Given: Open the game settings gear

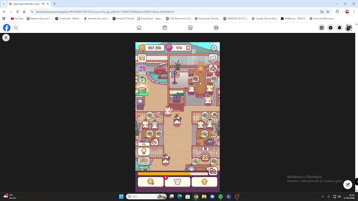Looking at the screenshot, I should tap(214, 48).
